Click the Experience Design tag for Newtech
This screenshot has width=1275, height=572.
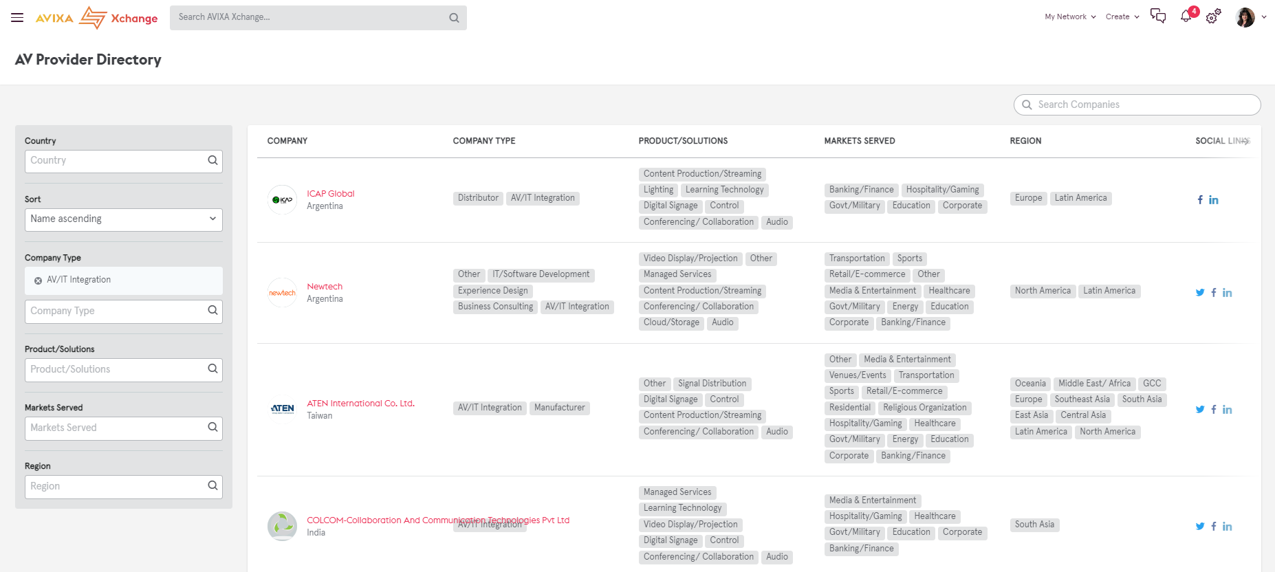493,291
